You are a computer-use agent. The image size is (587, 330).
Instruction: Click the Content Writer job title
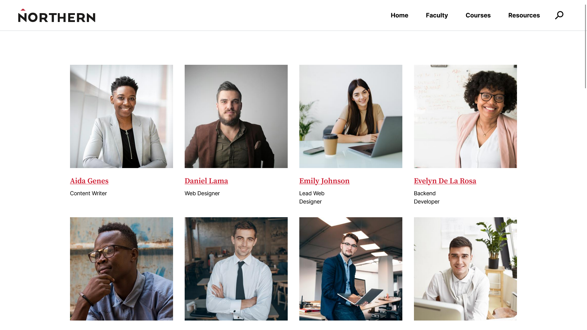point(88,193)
